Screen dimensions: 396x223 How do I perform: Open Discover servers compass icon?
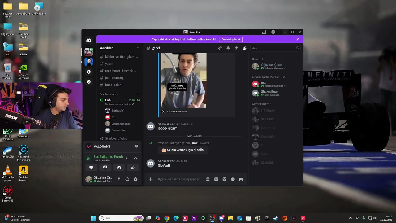(89, 82)
